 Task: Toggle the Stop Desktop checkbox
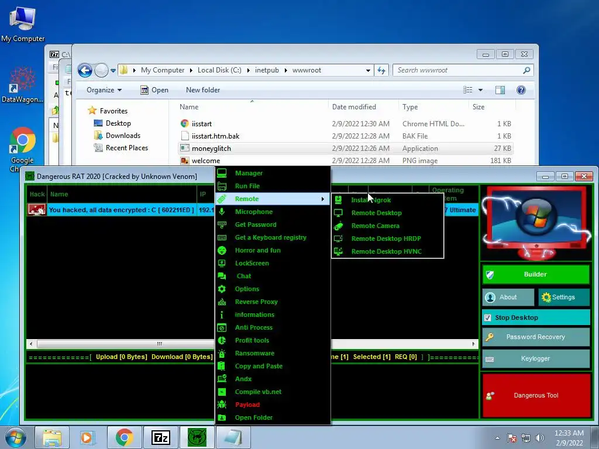pyautogui.click(x=487, y=317)
